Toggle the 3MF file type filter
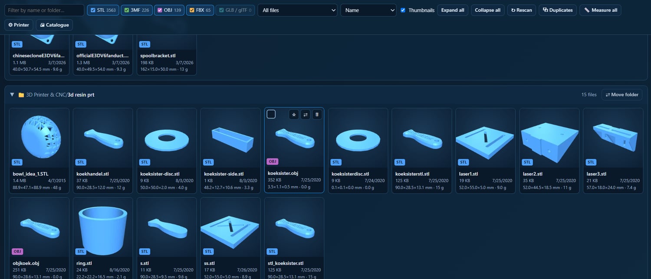Viewport: 651px width, 279px height. click(x=136, y=10)
